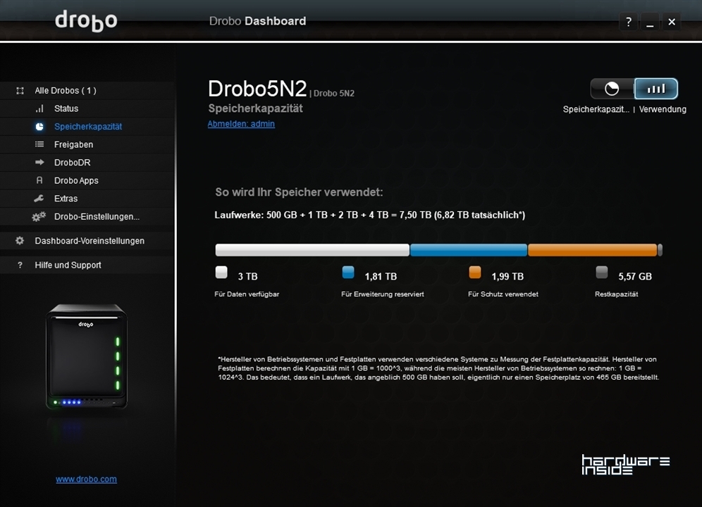Image resolution: width=702 pixels, height=507 pixels.
Task: Click the Alle Drobos grid icon
Action: click(x=20, y=91)
